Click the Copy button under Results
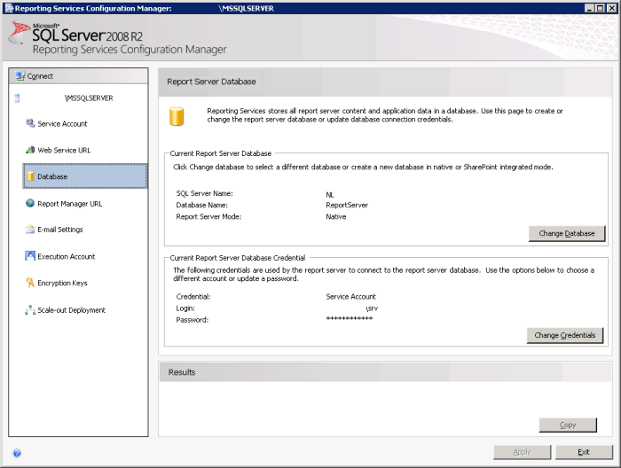The image size is (621, 468). 568,425
